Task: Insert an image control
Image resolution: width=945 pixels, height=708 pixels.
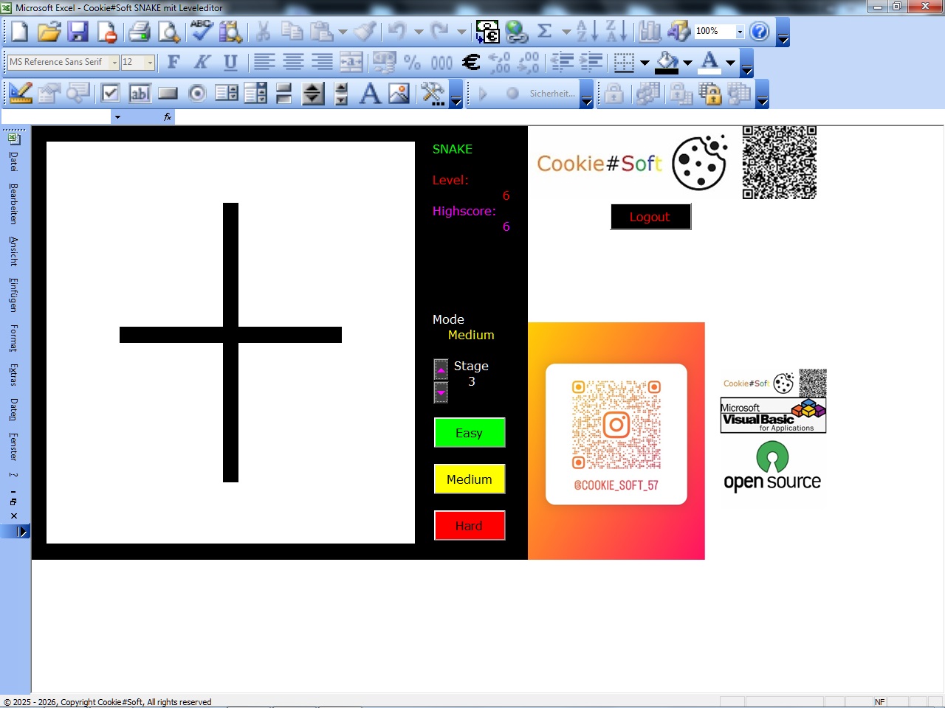Action: [399, 94]
